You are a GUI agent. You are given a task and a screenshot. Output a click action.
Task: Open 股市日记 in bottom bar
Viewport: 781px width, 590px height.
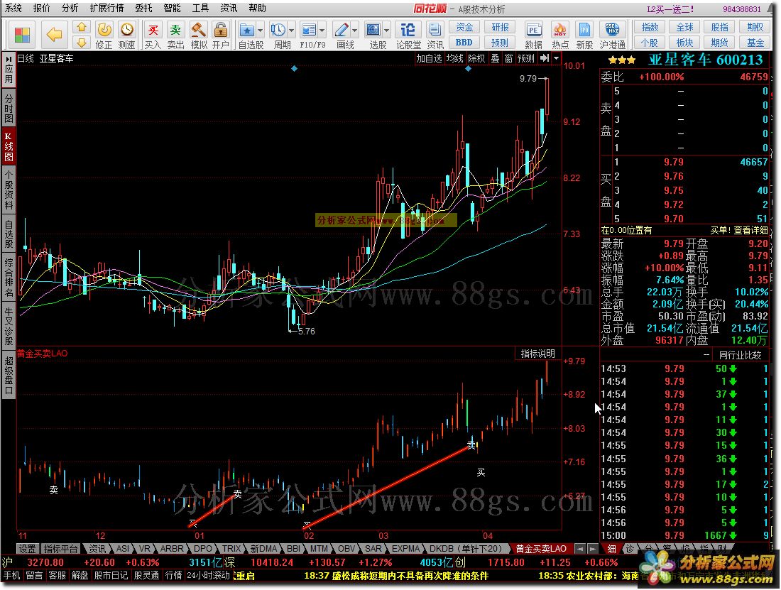click(x=111, y=575)
